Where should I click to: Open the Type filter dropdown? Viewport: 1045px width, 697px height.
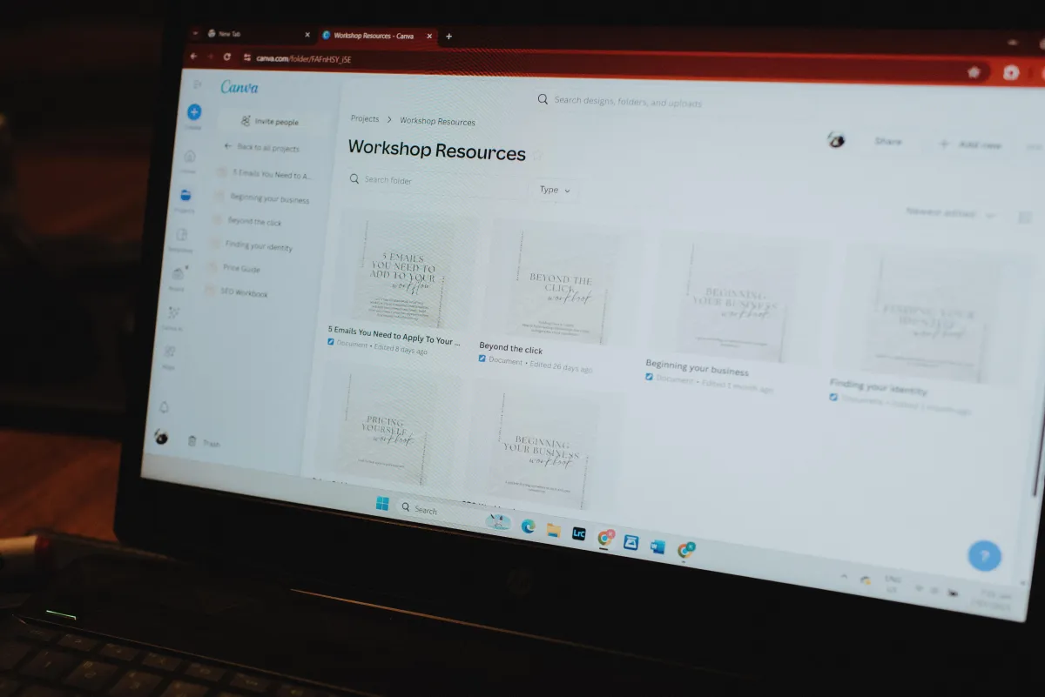pos(554,189)
